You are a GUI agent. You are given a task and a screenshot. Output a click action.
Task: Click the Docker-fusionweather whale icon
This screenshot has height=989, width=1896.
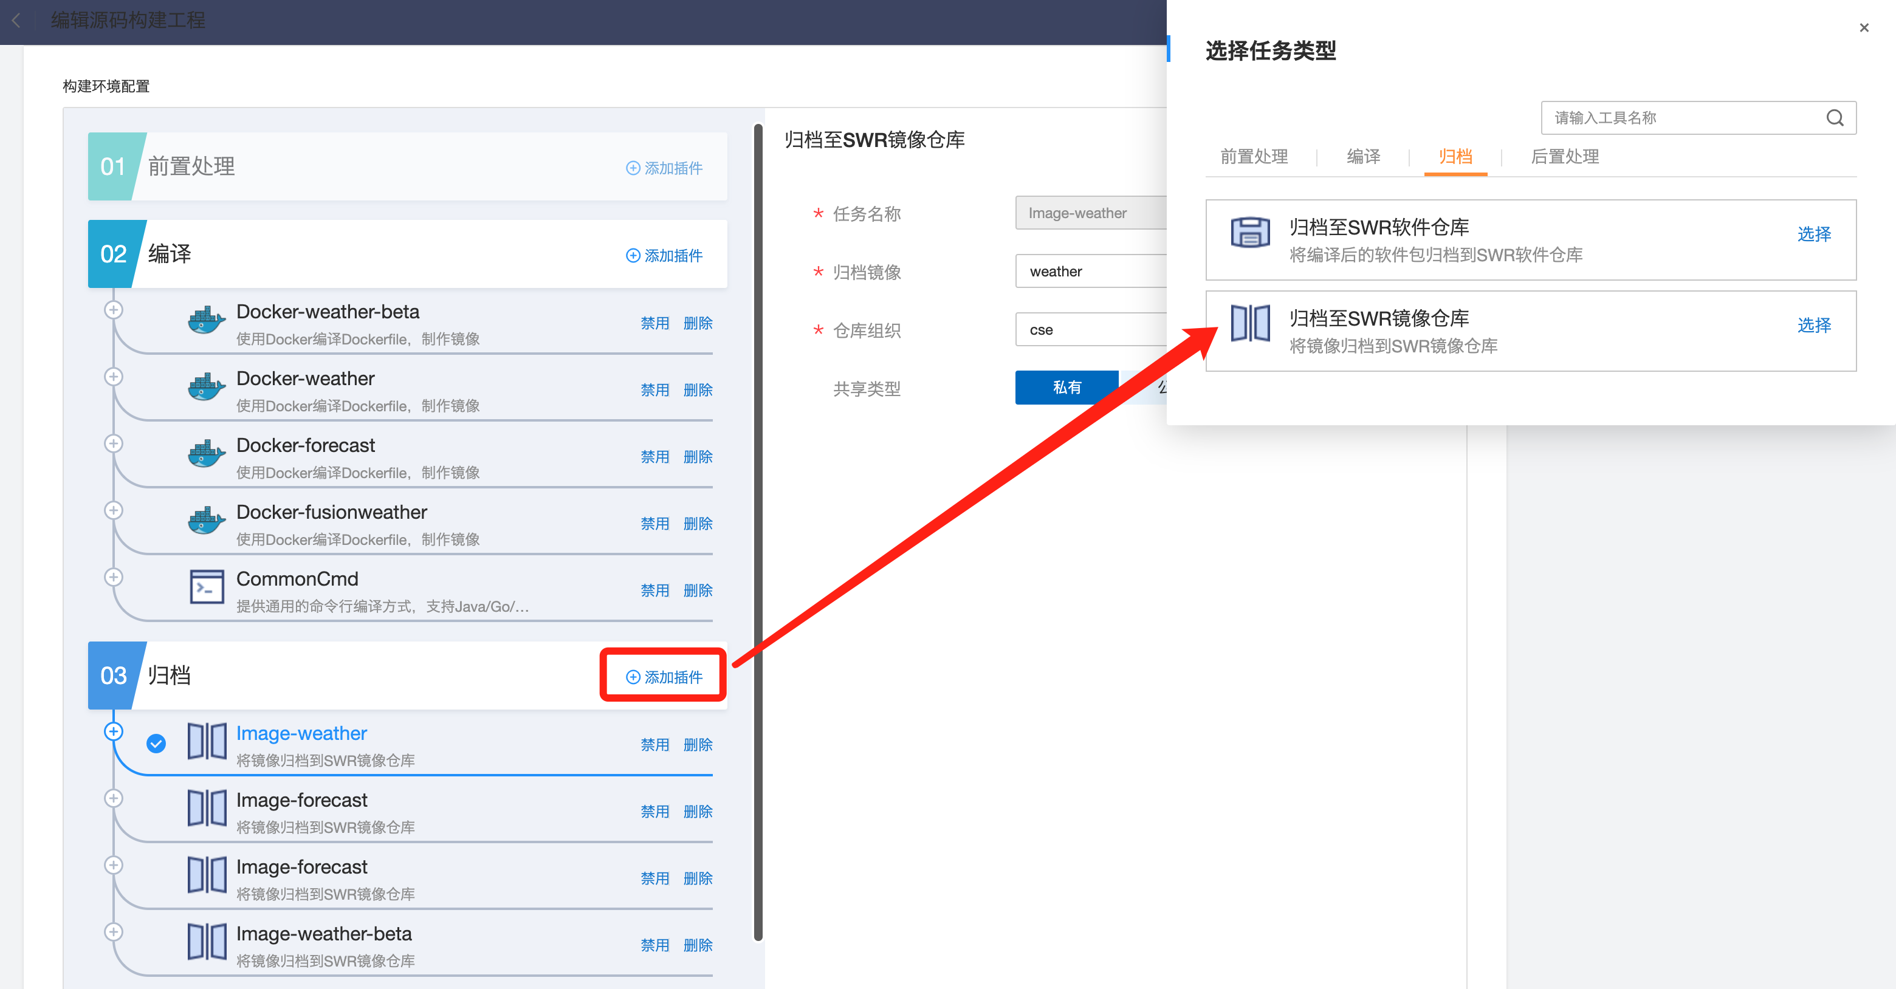coord(206,521)
